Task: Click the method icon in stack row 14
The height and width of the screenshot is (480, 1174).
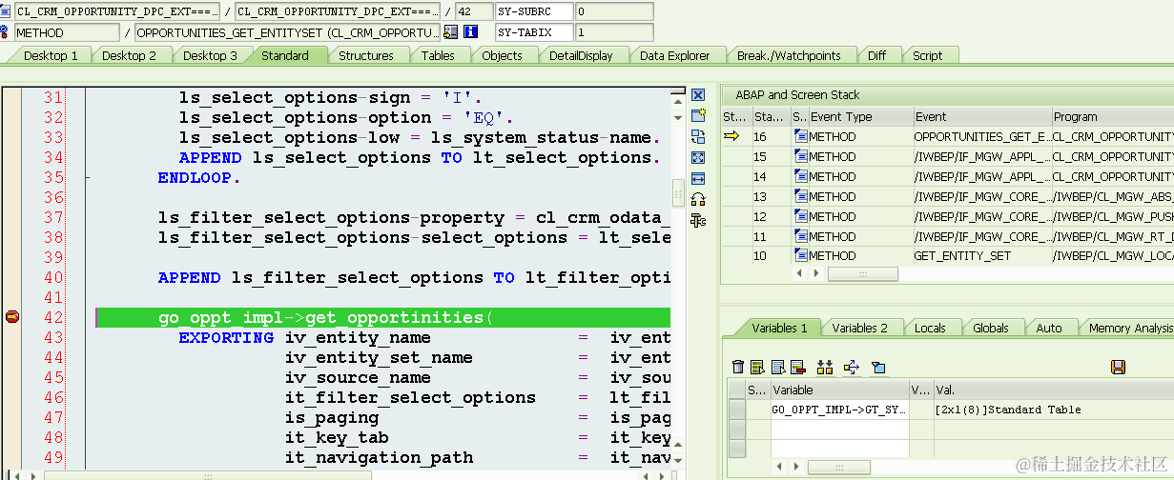Action: coord(800,177)
